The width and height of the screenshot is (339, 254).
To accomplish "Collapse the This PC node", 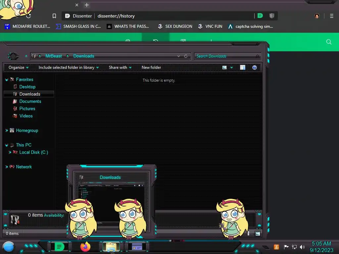I will tap(7, 145).
